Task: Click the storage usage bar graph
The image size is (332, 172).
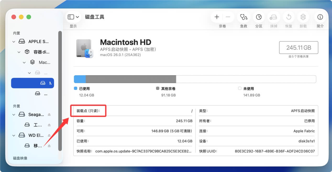Action: (x=195, y=79)
